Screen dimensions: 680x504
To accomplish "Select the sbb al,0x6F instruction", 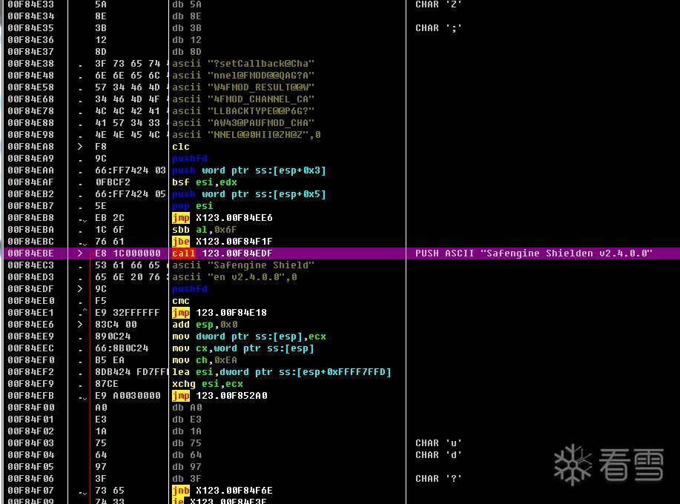I will click(205, 230).
